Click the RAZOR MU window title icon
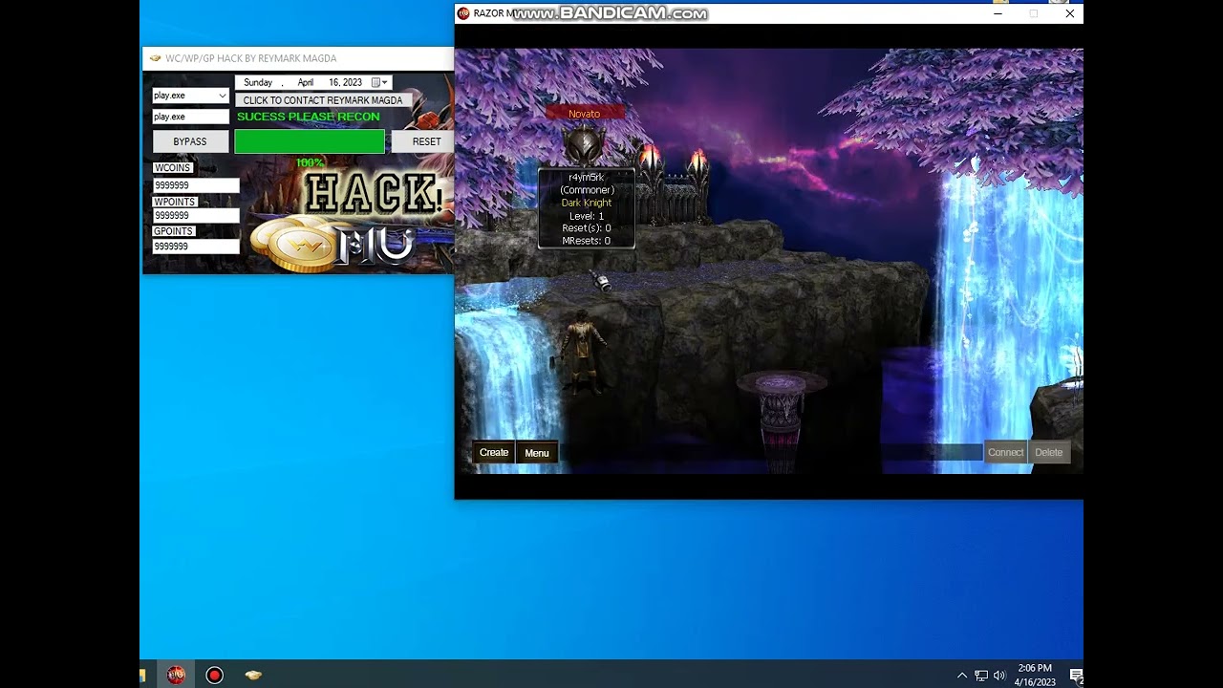1223x688 pixels. [463, 13]
